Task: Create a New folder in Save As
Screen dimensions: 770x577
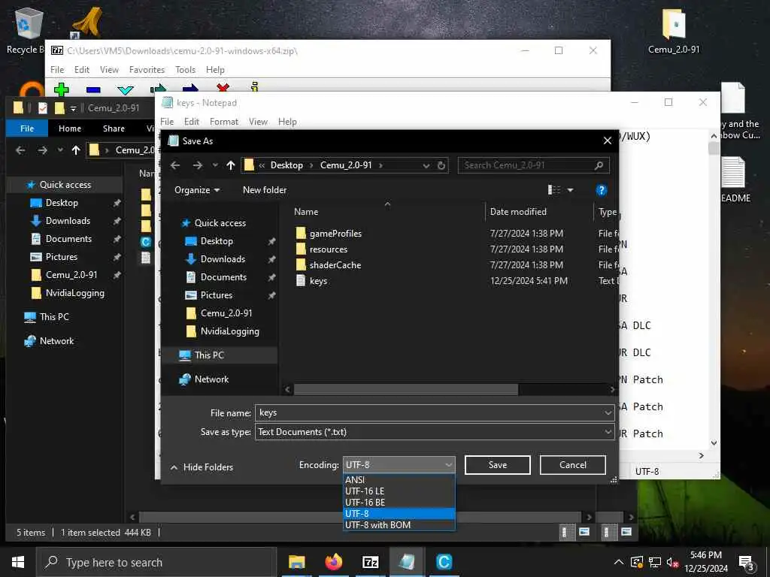Action: pyautogui.click(x=265, y=190)
